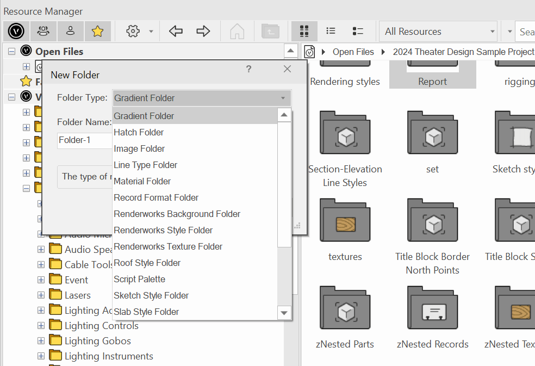Choose Gradient Folder from the list
The width and height of the screenshot is (535, 366).
pos(195,116)
